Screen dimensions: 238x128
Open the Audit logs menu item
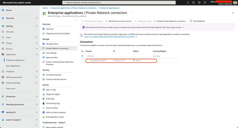tap(50, 99)
